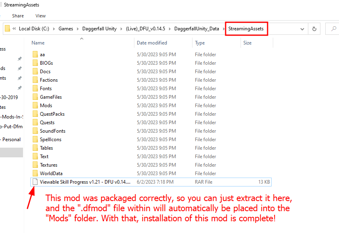Viewport: 339px width, 233px height.
Task: Click QuestPacks folder name text
Action: [52, 114]
